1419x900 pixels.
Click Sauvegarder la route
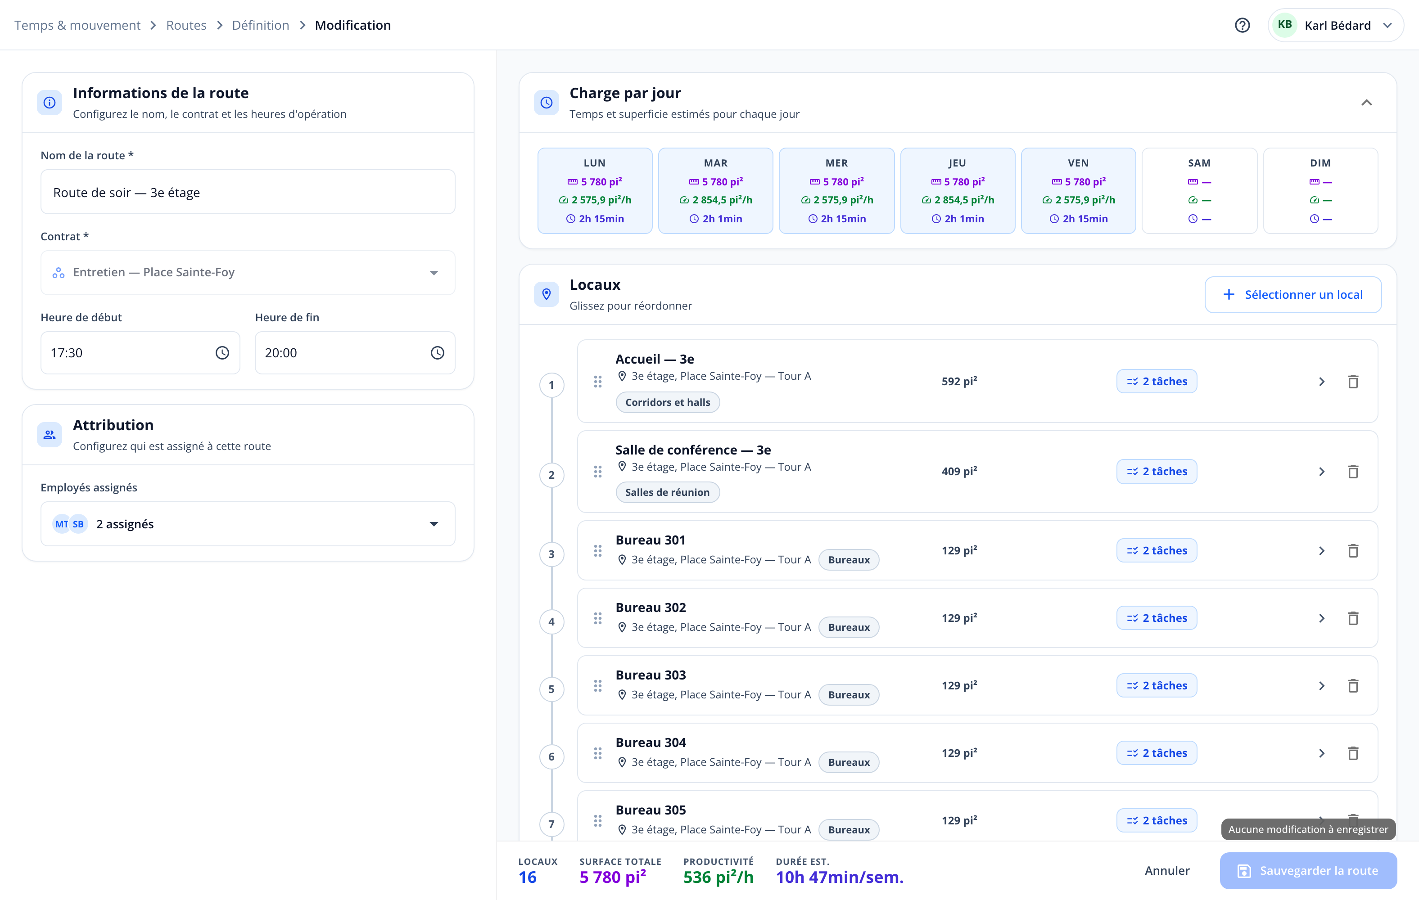click(1308, 871)
